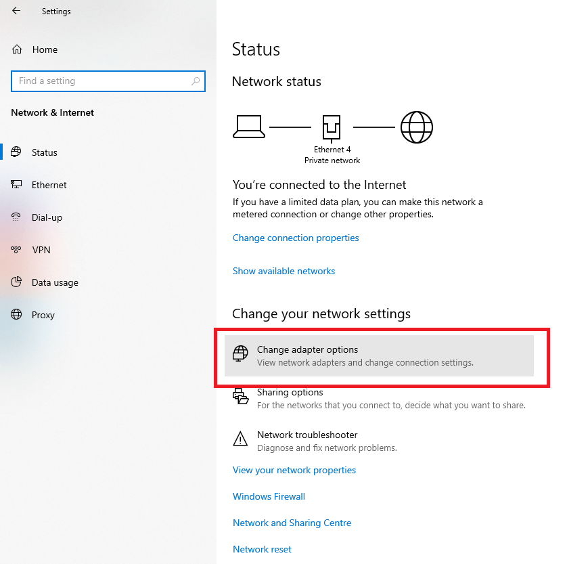This screenshot has width=567, height=564.
Task: Click the Ethernet monitor icon in sidebar
Action: click(17, 185)
